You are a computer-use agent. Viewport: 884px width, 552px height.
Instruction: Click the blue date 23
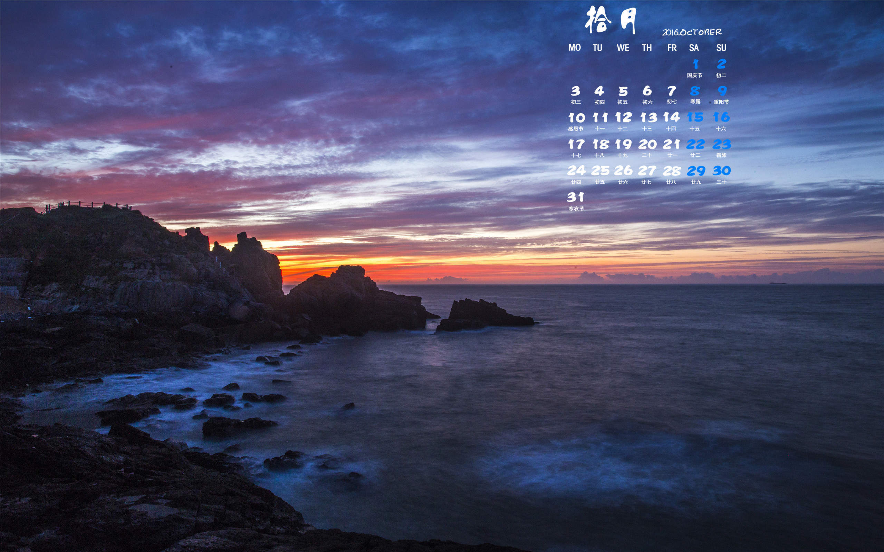722,144
